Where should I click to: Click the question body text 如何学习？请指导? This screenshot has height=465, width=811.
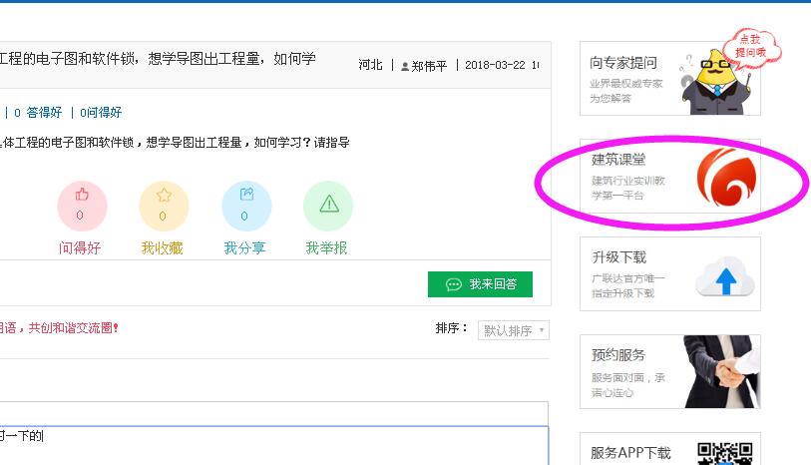coord(301,143)
